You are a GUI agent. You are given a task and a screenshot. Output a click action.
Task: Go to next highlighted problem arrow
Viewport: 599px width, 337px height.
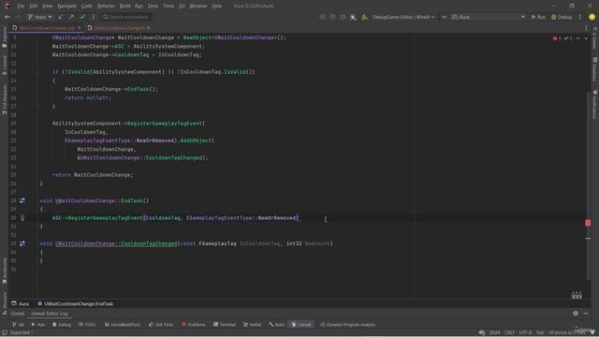point(586,38)
